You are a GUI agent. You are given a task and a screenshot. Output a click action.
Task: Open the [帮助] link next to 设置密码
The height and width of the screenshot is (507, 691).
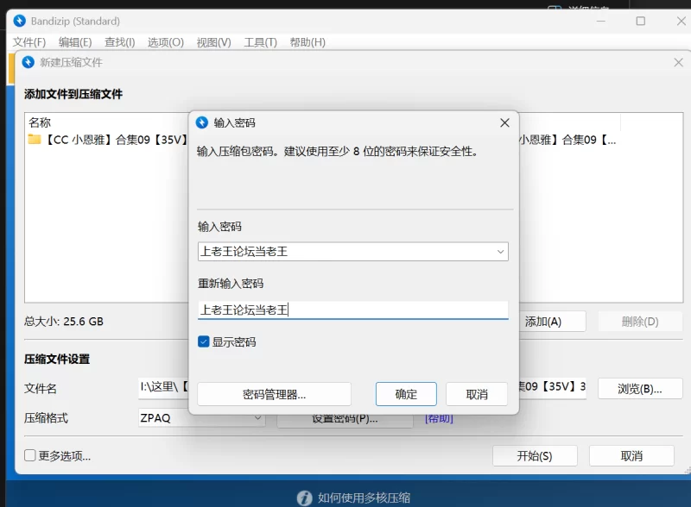[x=439, y=418]
